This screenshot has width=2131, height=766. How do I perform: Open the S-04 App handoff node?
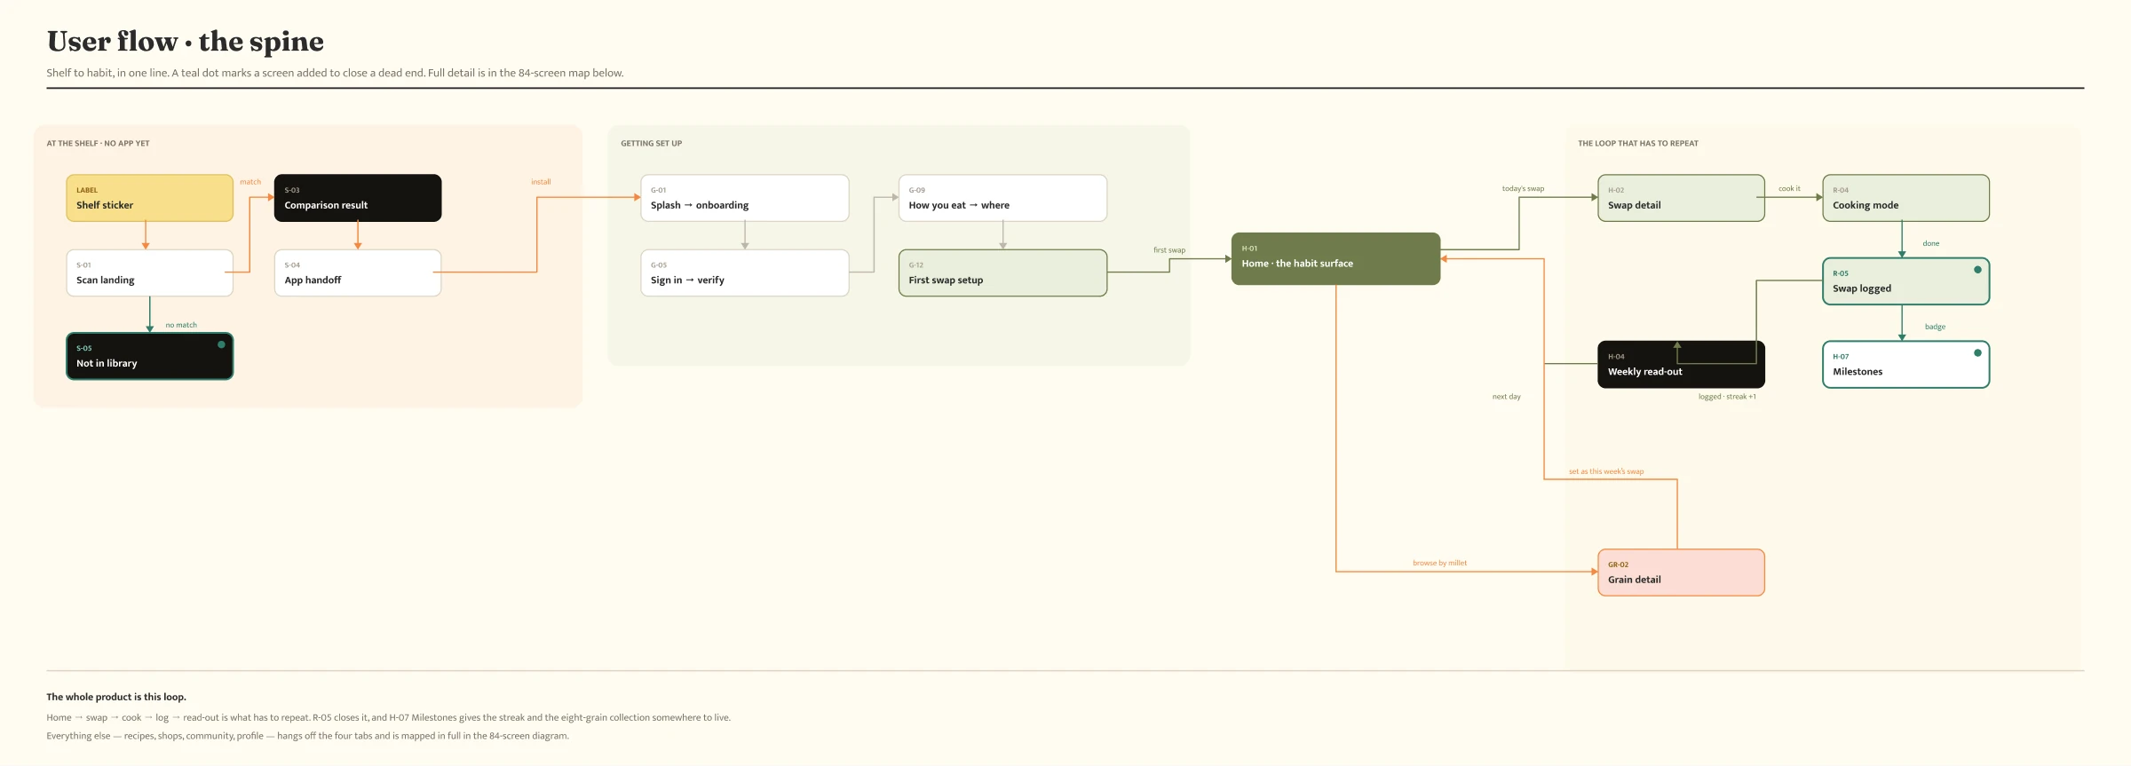tap(358, 272)
